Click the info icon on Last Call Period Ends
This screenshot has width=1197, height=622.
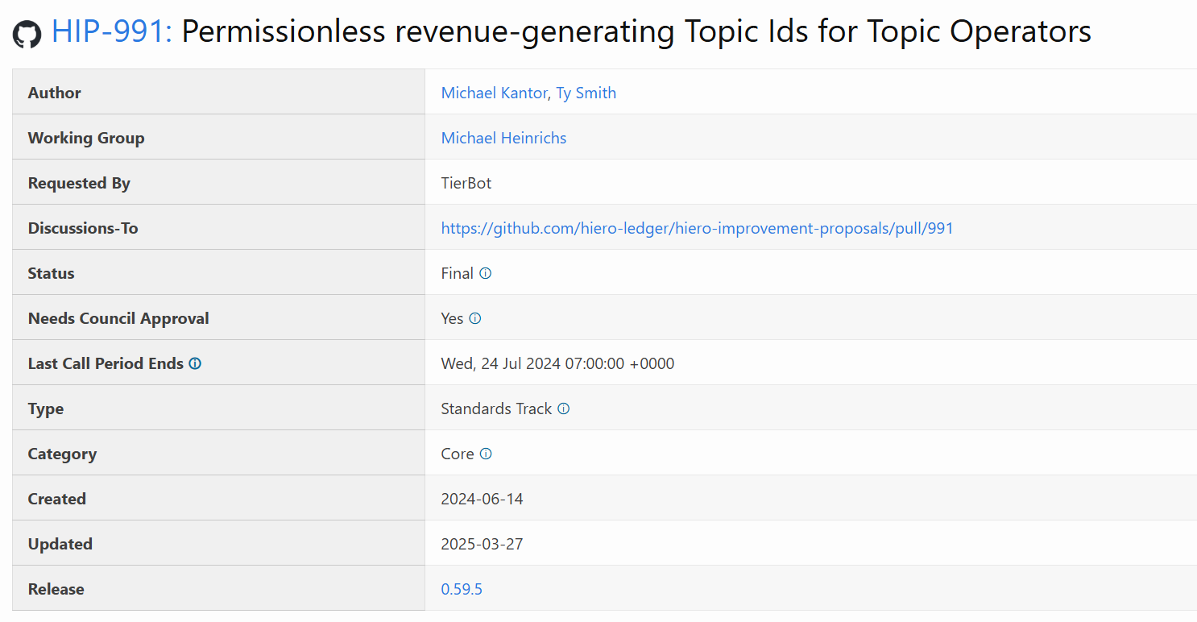click(194, 363)
